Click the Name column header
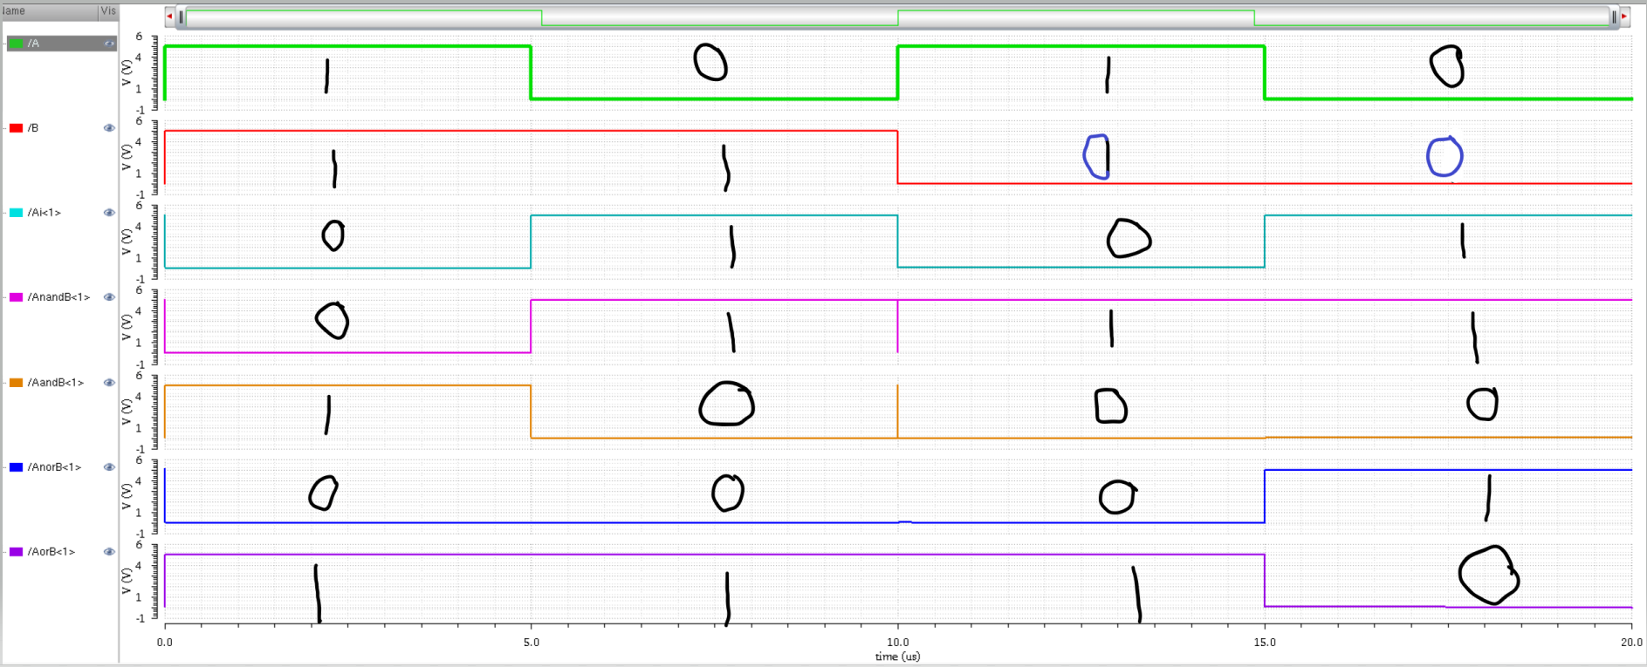This screenshot has width=1647, height=667. [49, 11]
